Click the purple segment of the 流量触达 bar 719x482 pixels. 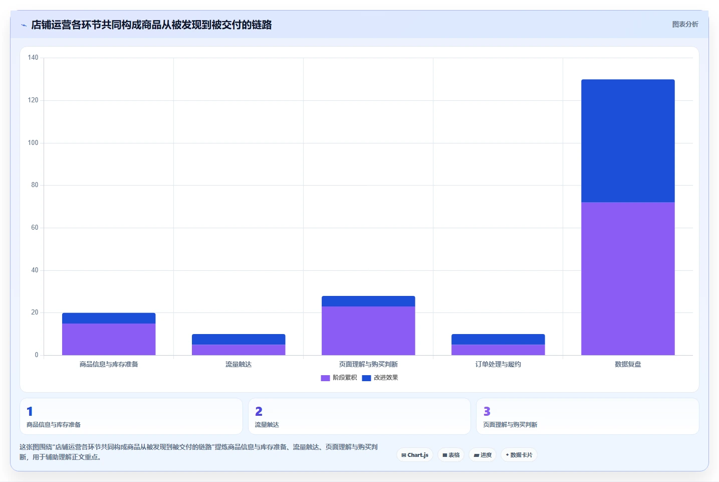238,350
